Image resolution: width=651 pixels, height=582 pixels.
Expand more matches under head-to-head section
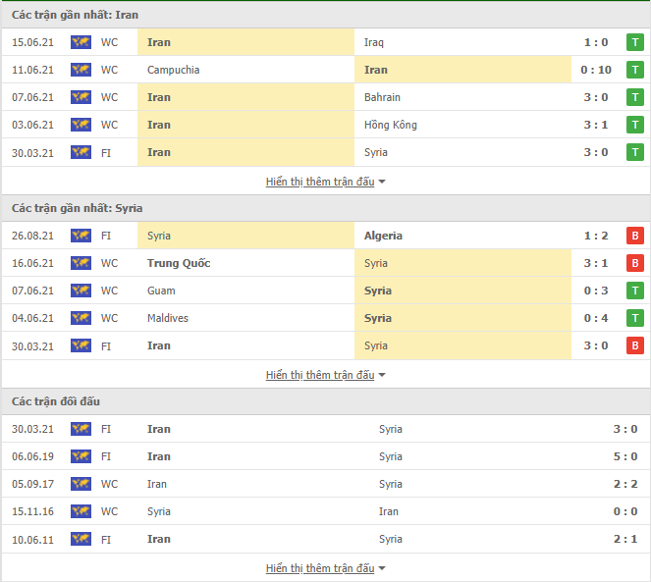pyautogui.click(x=325, y=568)
